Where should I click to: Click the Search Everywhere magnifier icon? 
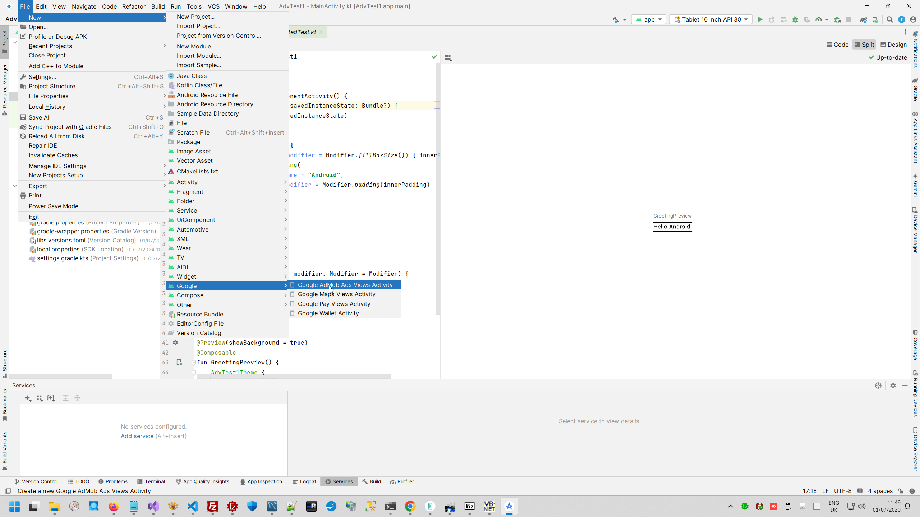click(x=889, y=19)
